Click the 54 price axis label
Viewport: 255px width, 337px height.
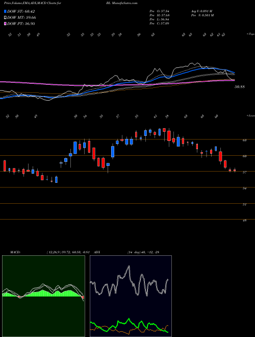click(244, 188)
